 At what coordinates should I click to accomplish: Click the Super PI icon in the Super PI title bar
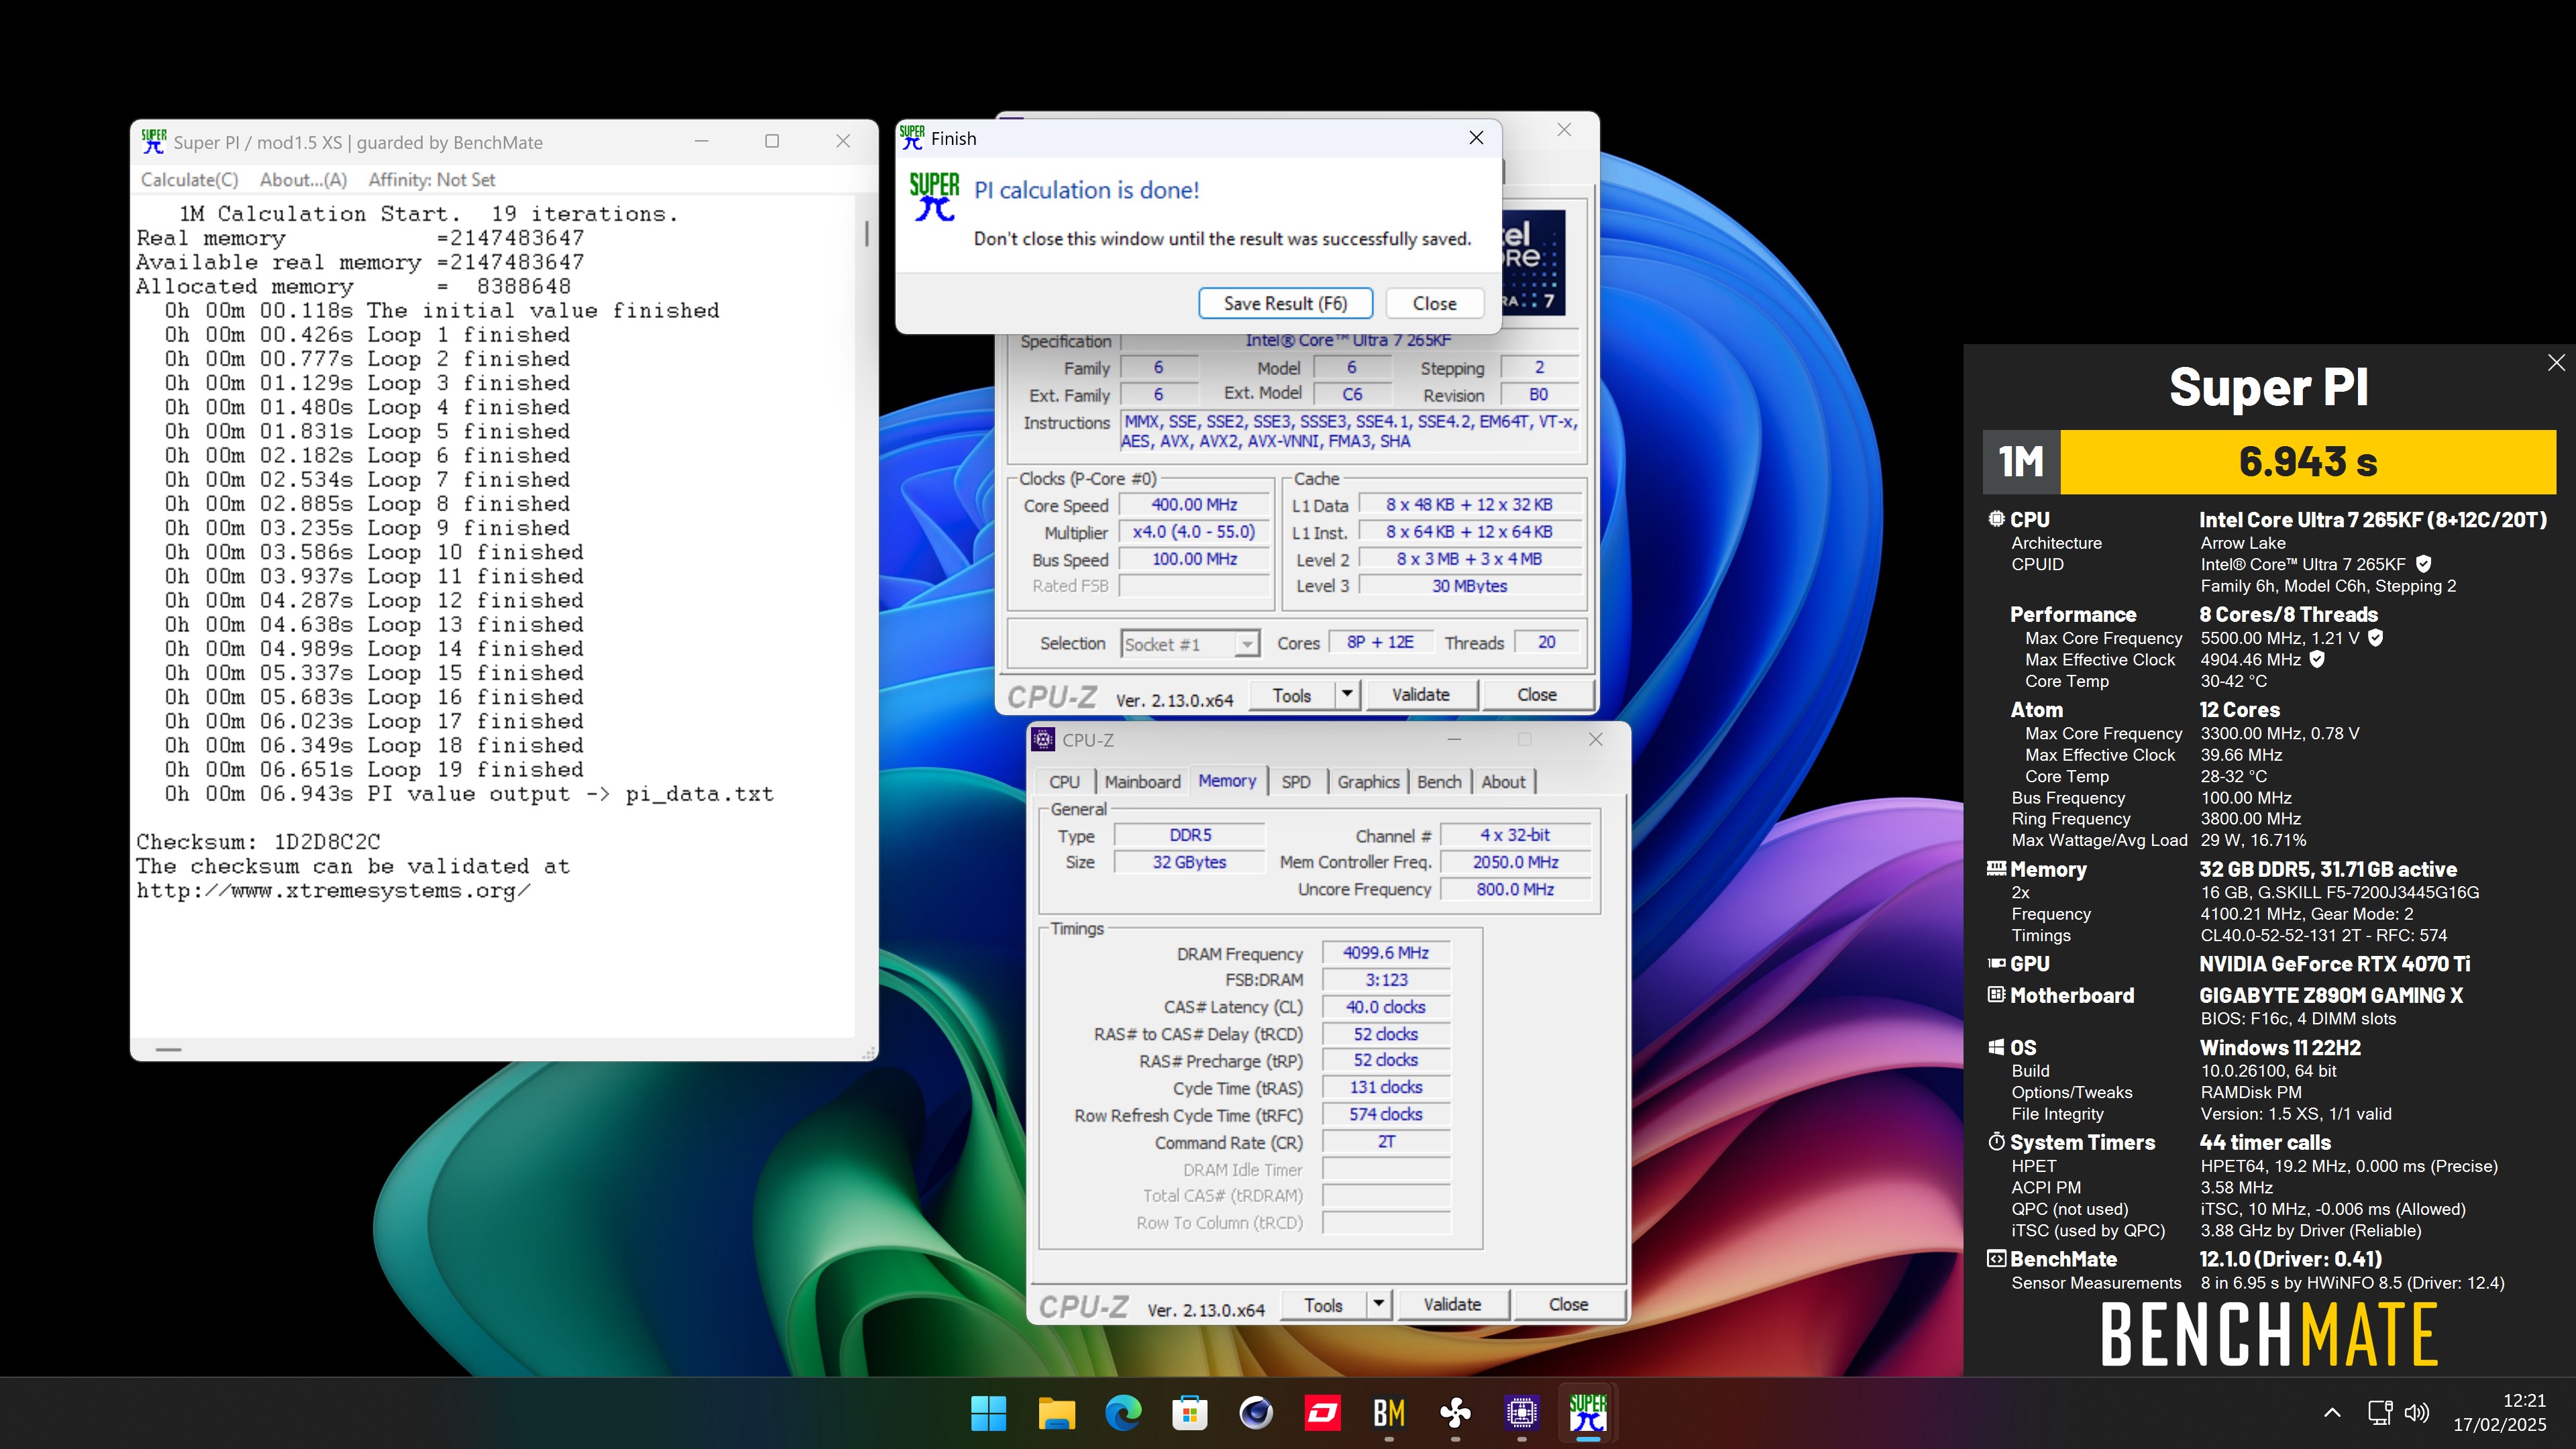(x=153, y=141)
